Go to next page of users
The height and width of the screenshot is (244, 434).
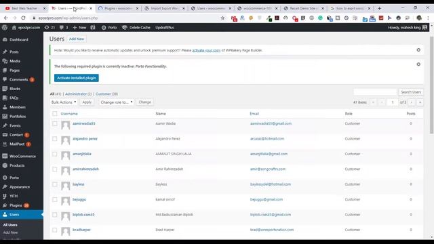tap(412, 102)
